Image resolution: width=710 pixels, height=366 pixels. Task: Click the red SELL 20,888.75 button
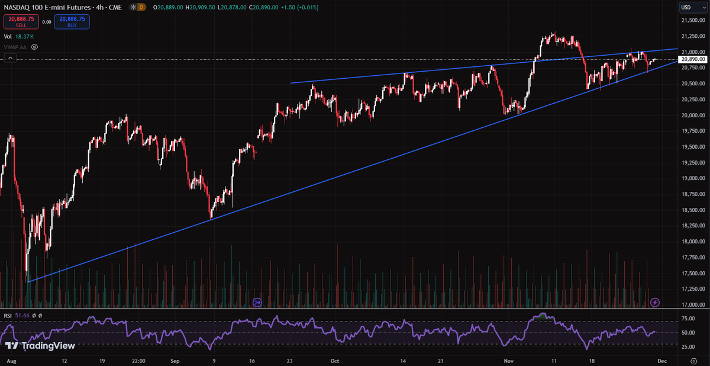(x=21, y=22)
